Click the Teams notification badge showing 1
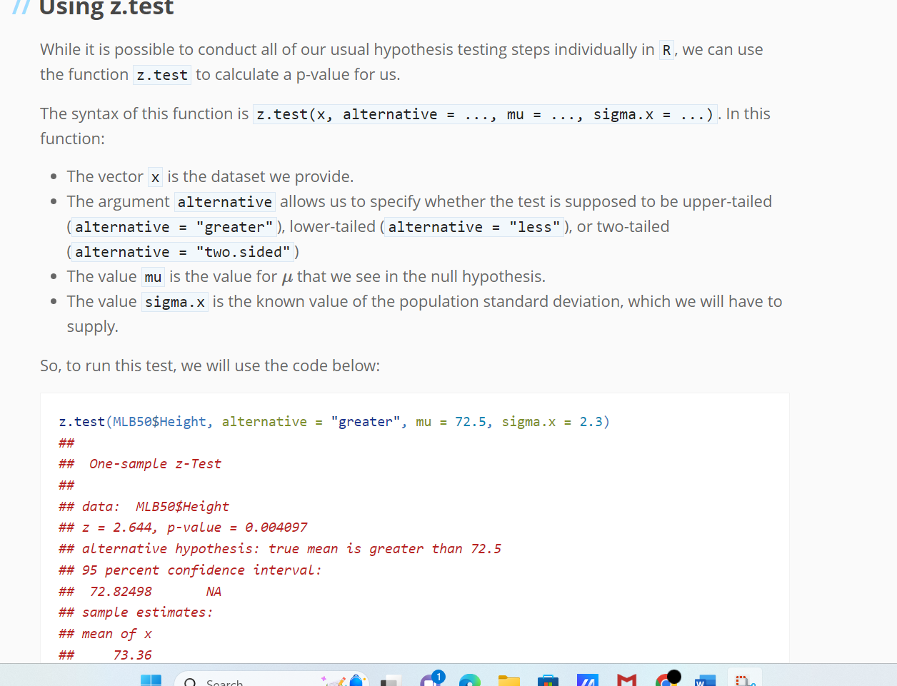 [438, 674]
